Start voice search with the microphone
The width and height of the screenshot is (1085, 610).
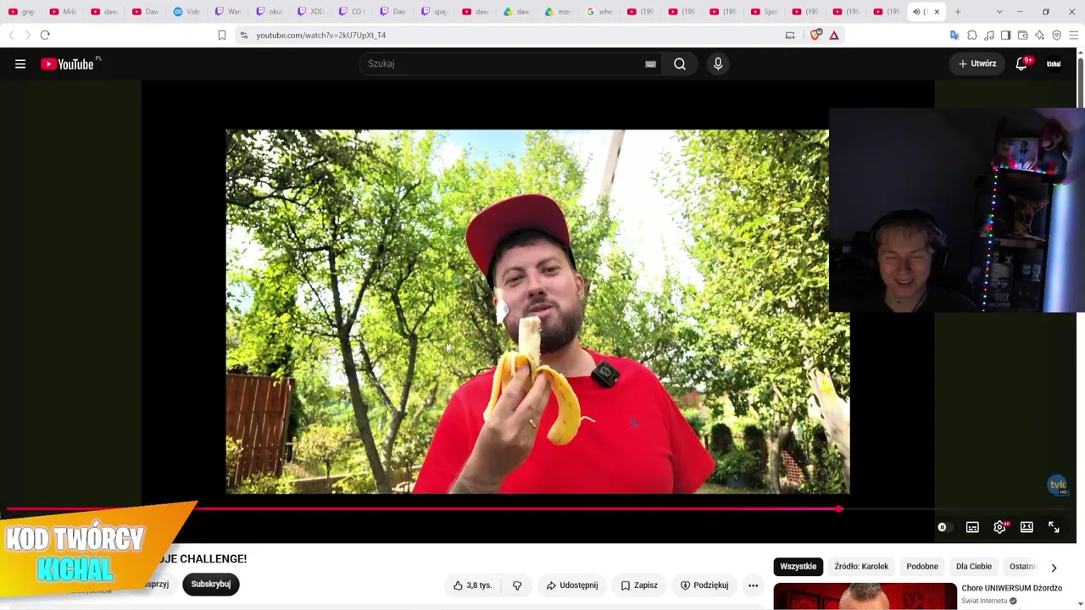[718, 64]
